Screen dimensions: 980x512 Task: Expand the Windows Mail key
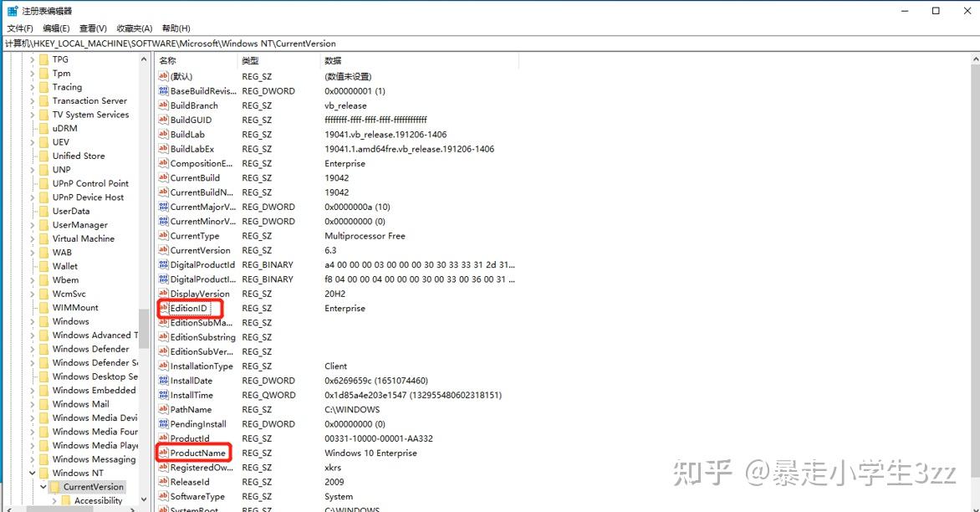32,404
